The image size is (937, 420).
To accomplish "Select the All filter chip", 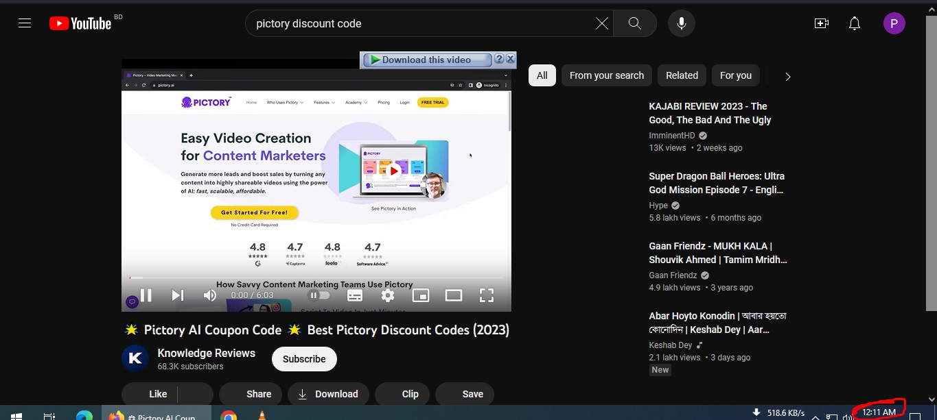I will coord(542,75).
